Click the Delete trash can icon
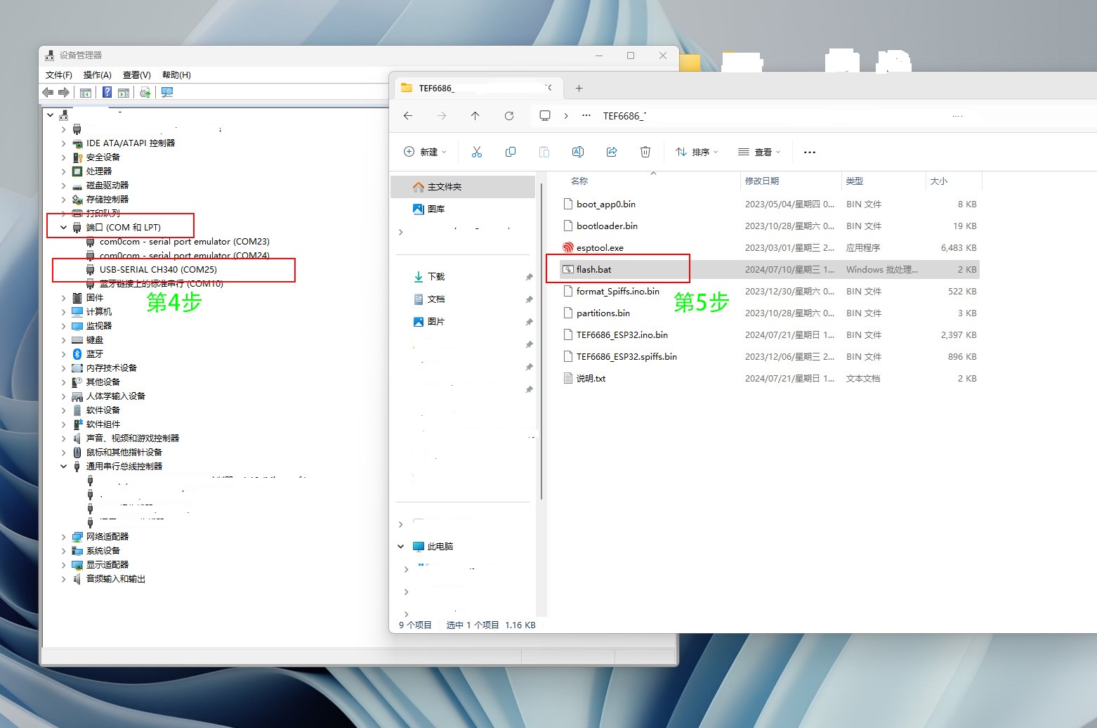The width and height of the screenshot is (1097, 728). click(x=645, y=152)
